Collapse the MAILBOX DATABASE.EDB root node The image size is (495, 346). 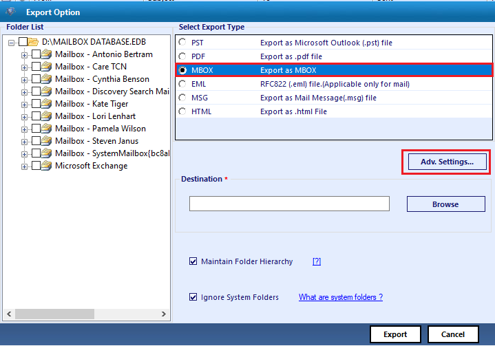coord(12,43)
